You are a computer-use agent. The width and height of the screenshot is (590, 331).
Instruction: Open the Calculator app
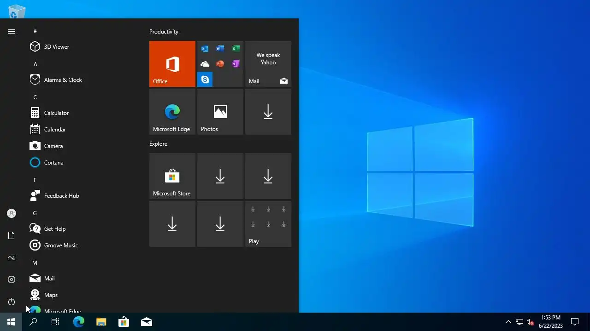83,113
